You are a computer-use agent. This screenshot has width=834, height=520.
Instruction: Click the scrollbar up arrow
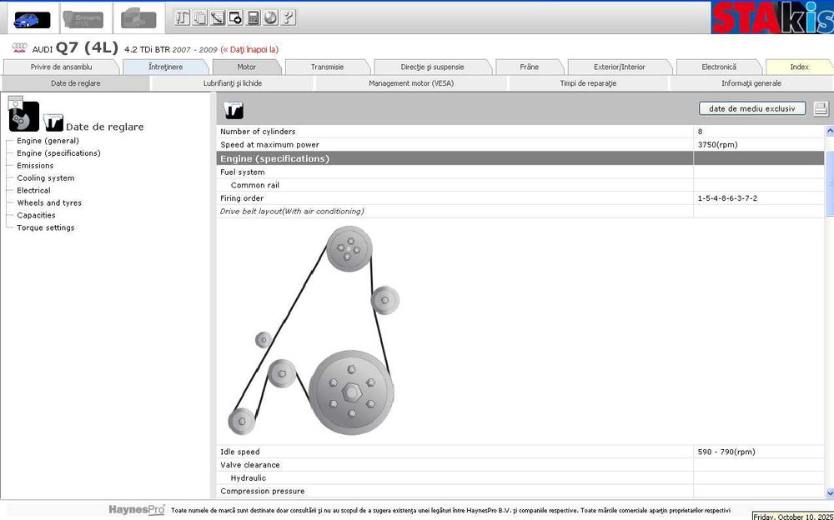coord(829,131)
